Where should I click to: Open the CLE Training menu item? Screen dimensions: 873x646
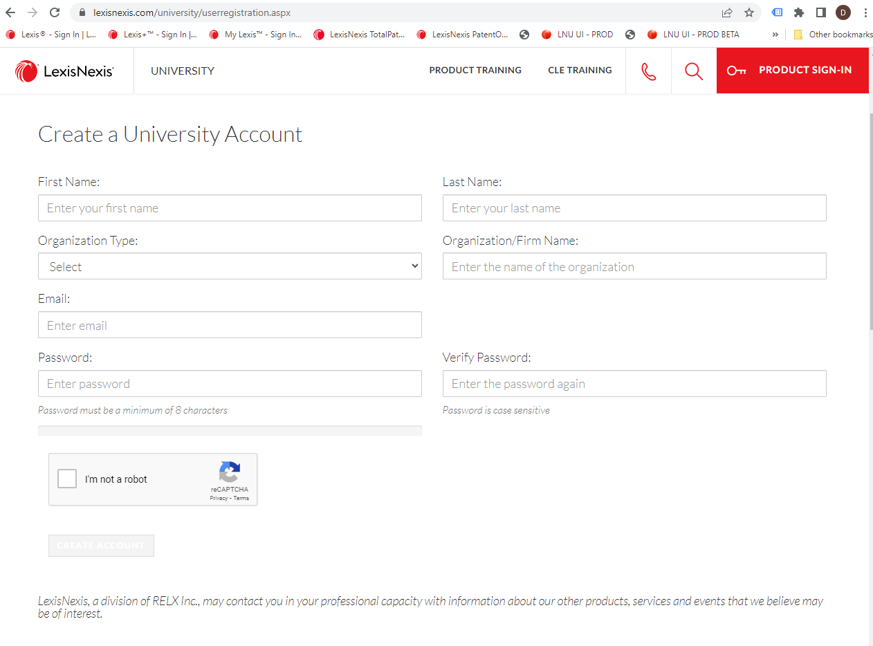pyautogui.click(x=580, y=70)
